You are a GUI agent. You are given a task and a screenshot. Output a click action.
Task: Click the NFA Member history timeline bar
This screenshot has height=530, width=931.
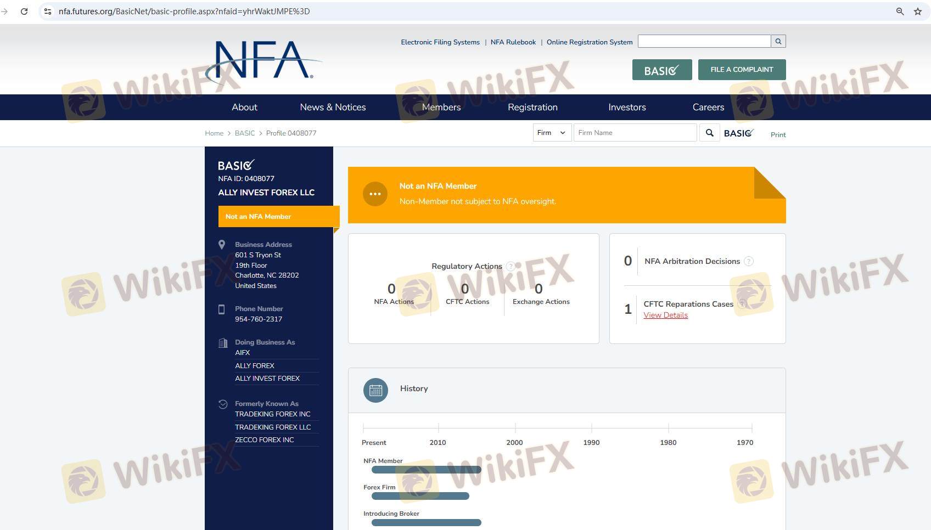tap(426, 470)
